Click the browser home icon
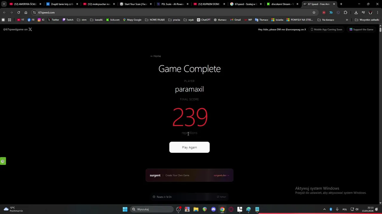 pyautogui.click(x=26, y=12)
